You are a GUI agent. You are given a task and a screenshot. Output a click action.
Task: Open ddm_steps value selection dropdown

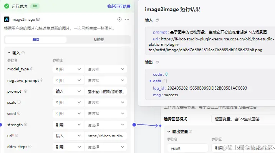106,147
